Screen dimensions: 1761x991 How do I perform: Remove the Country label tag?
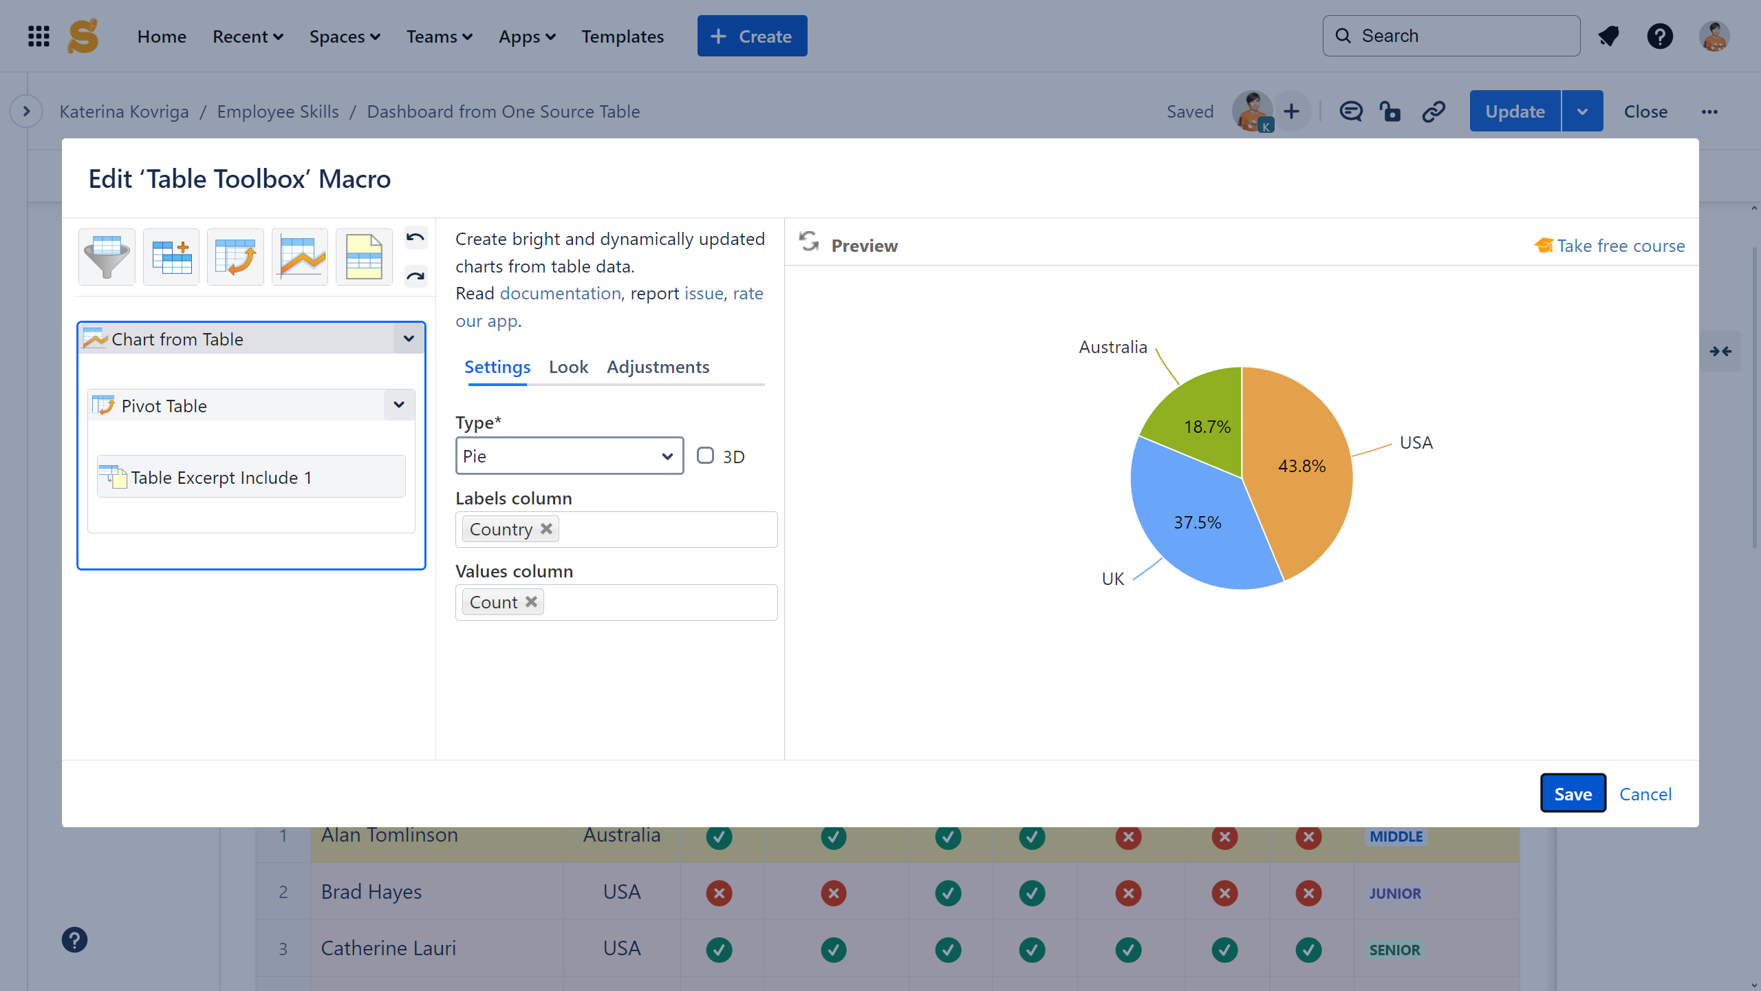[547, 529]
